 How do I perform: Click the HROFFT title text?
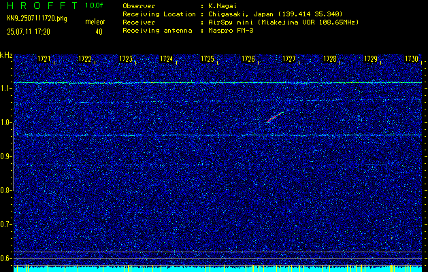42,5
